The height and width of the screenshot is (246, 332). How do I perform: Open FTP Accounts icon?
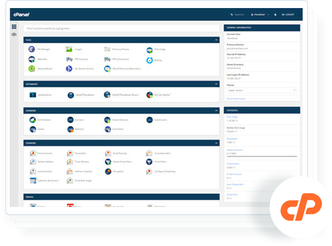69,59
